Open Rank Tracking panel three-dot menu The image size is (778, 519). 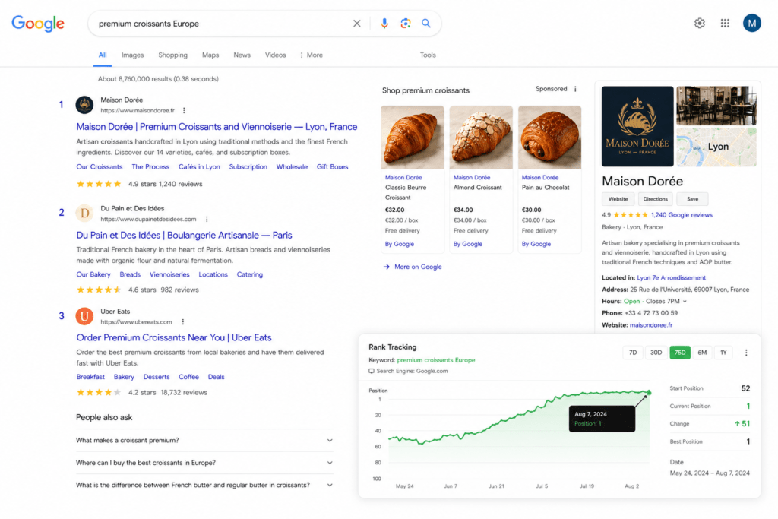coord(746,353)
